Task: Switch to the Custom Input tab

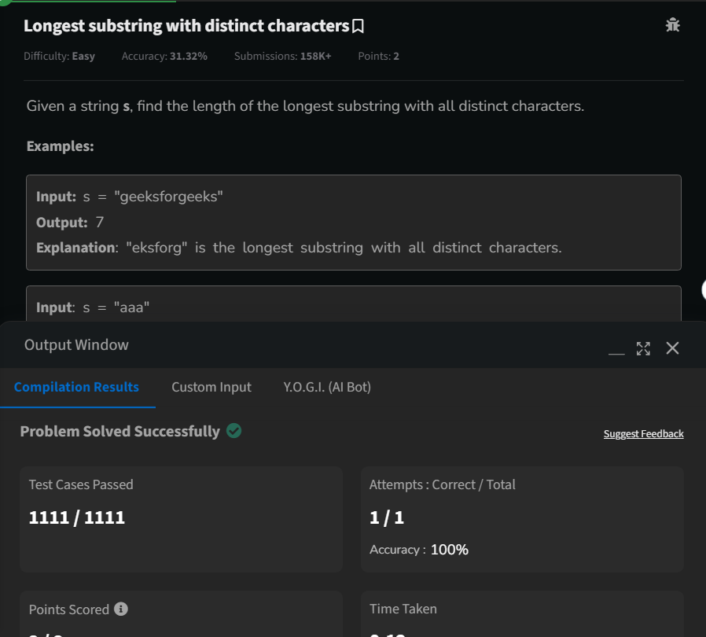Action: pos(211,387)
